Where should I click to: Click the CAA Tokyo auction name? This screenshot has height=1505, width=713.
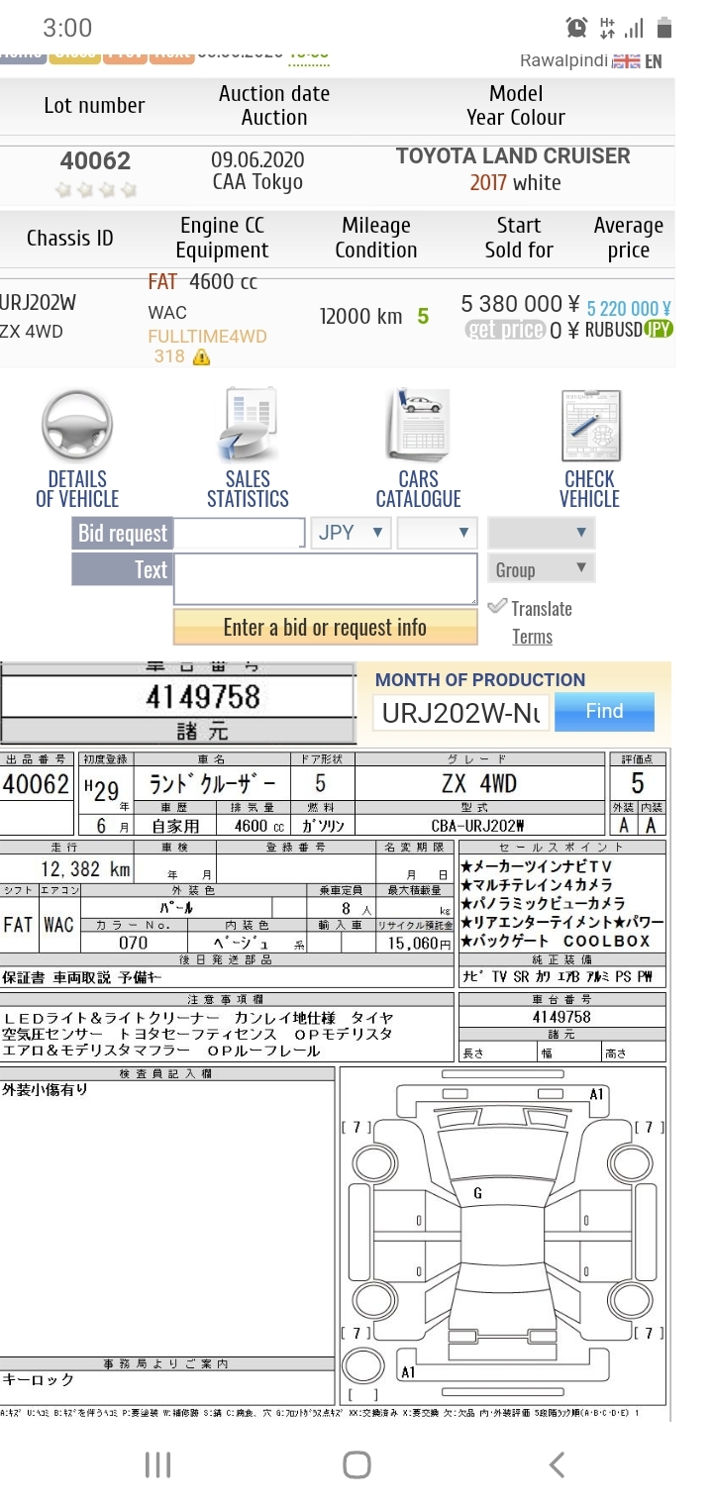(257, 182)
